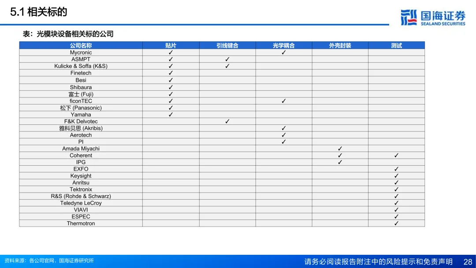Image resolution: width=476 pixels, height=268 pixels.
Task: Click Mycronic's checkmark under 光学耦合
Action: point(283,52)
